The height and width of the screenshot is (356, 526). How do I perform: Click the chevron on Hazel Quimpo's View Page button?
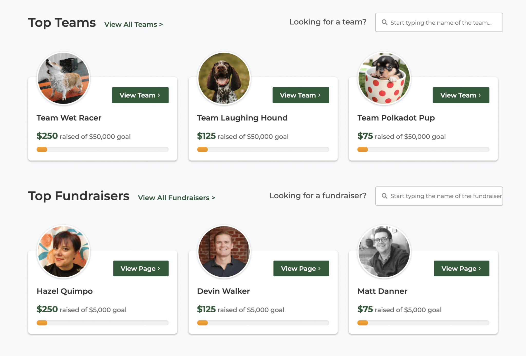click(x=159, y=268)
